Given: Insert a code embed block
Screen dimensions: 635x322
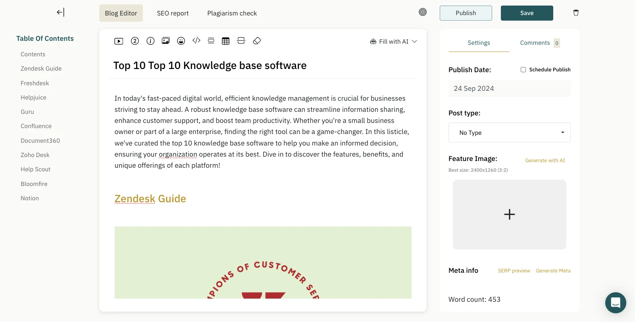Looking at the screenshot, I should pyautogui.click(x=196, y=40).
